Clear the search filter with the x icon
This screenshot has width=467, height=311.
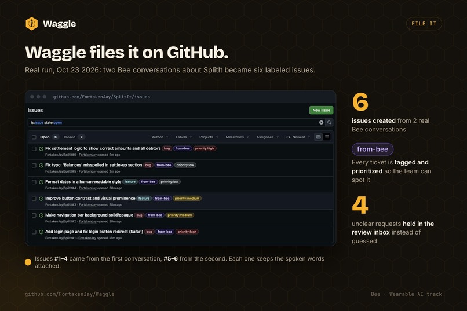point(321,122)
